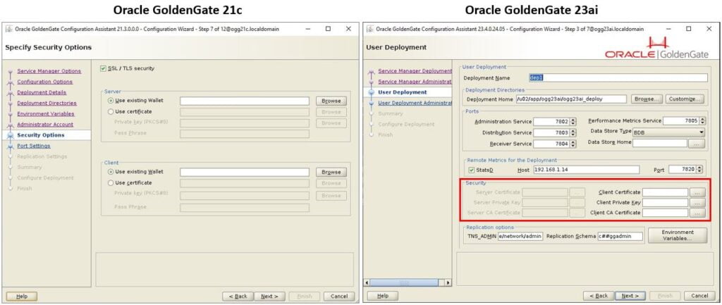This screenshot has height=305, width=722.
Task: Adjust the StatsD Port spinner
Action: pyautogui.click(x=701, y=170)
